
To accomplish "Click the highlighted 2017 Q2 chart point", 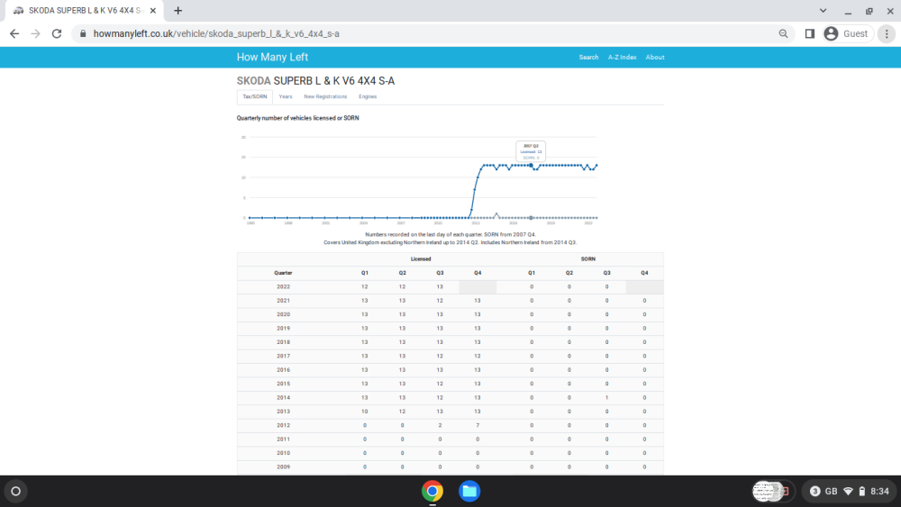I will click(x=531, y=166).
